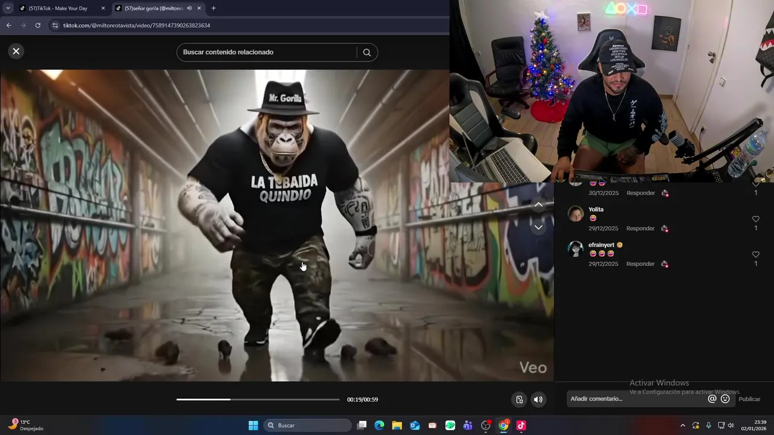Open Outlook from the taskbar
Screen dimensions: 774x435
(x=415, y=425)
